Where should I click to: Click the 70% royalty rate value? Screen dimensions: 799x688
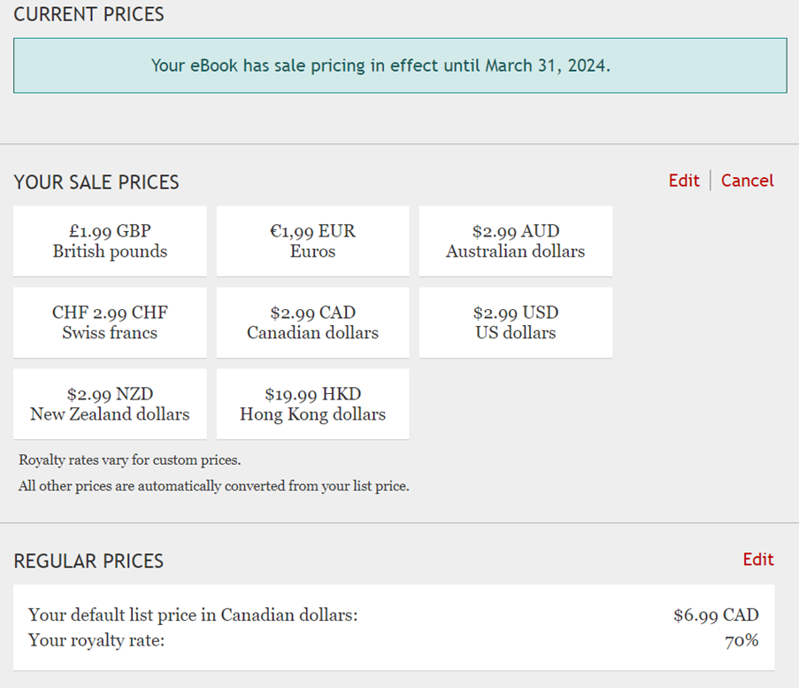(x=741, y=640)
